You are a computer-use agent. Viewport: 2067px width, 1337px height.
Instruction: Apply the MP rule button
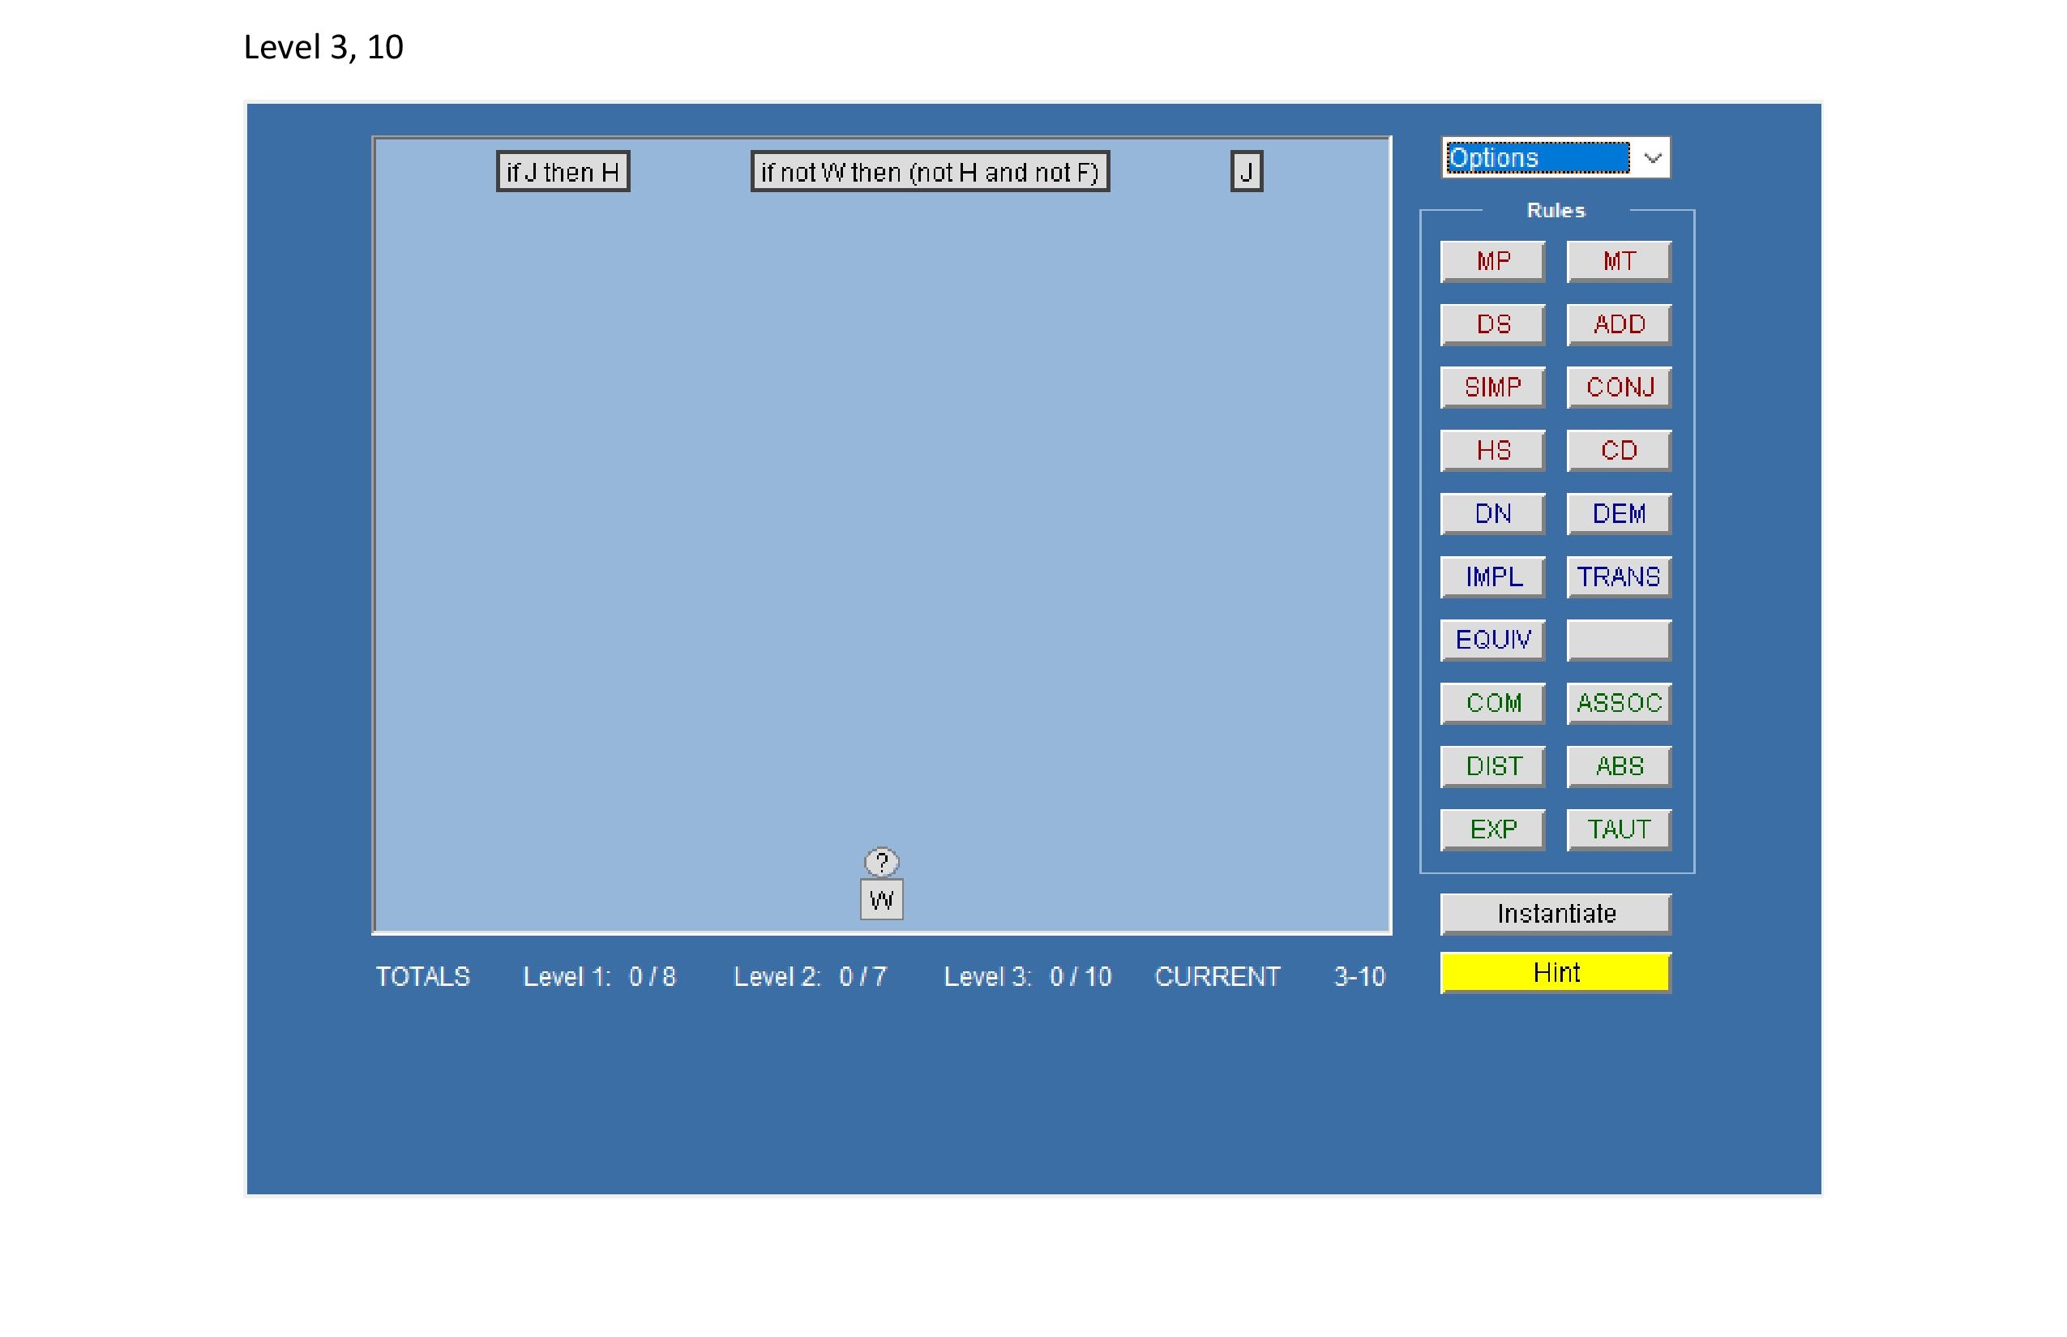(x=1491, y=261)
